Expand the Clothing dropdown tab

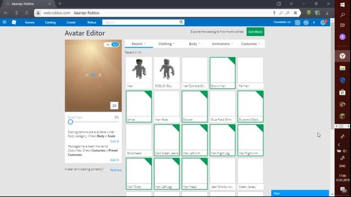(167, 44)
